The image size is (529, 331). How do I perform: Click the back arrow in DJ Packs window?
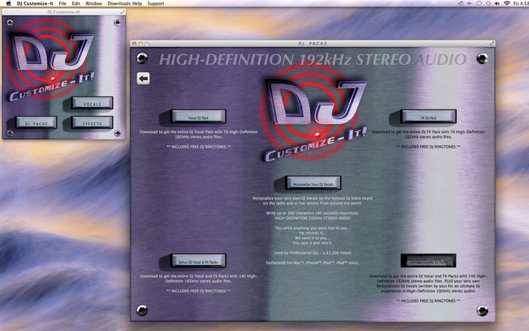click(143, 79)
